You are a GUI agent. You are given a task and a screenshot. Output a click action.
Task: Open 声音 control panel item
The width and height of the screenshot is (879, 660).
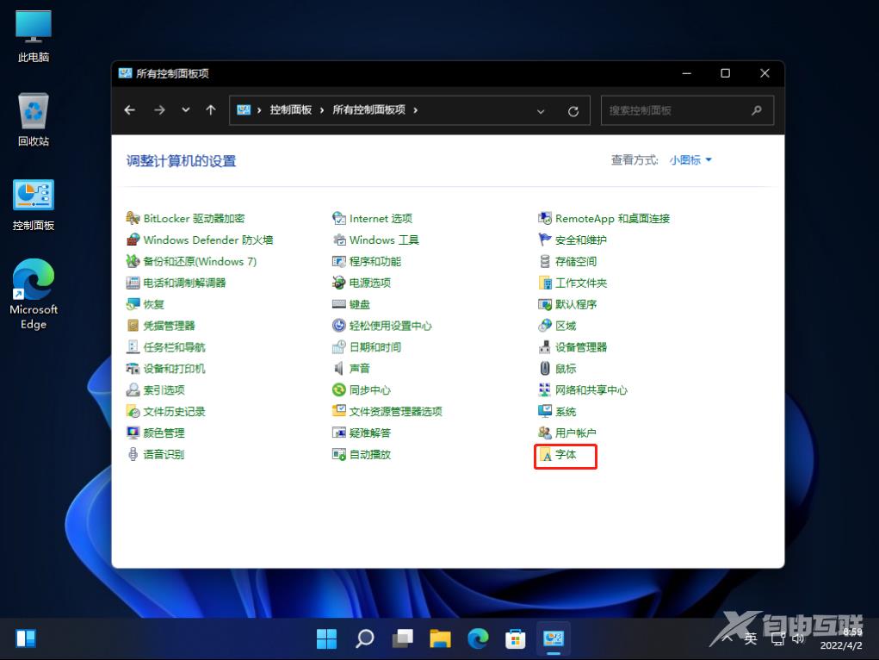pyautogui.click(x=359, y=368)
